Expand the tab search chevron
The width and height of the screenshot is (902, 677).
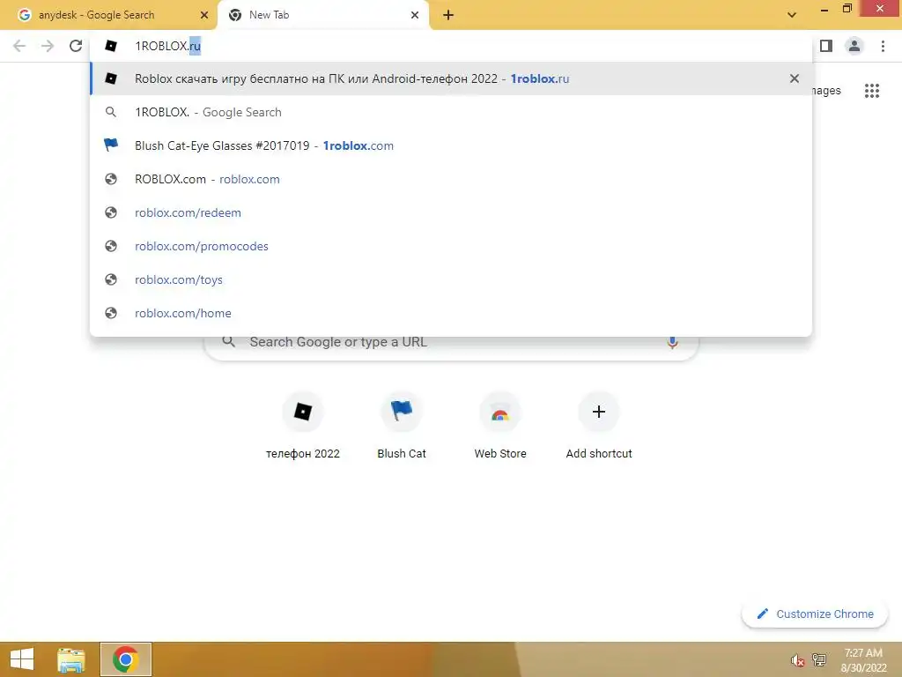(x=792, y=15)
